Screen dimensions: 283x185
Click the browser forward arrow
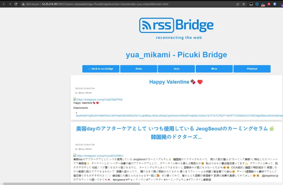pyautogui.click(x=10, y=4)
